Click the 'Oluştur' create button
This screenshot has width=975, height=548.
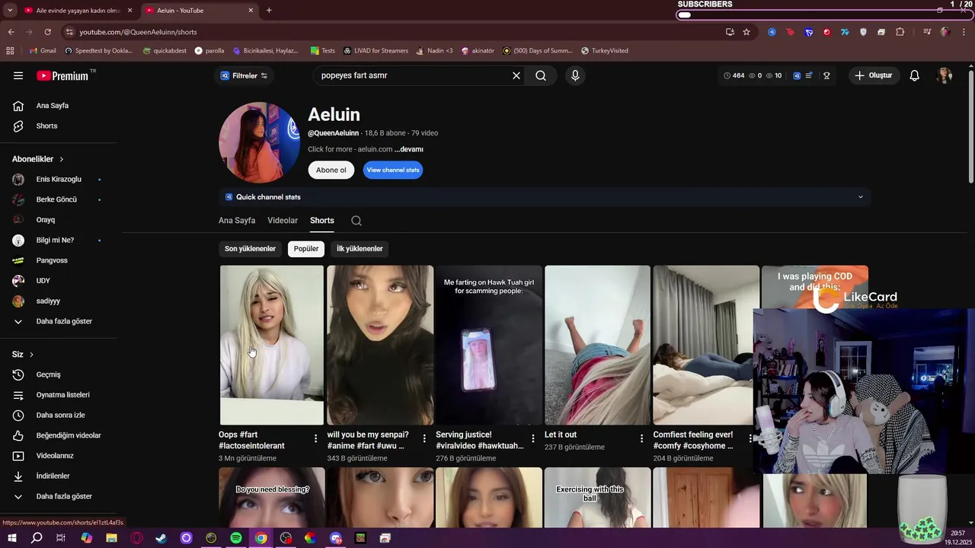coord(874,75)
